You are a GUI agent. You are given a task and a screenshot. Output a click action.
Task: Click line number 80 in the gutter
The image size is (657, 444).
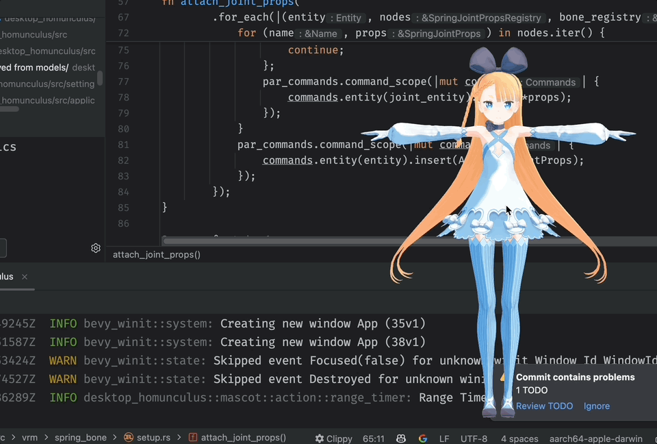click(x=123, y=129)
